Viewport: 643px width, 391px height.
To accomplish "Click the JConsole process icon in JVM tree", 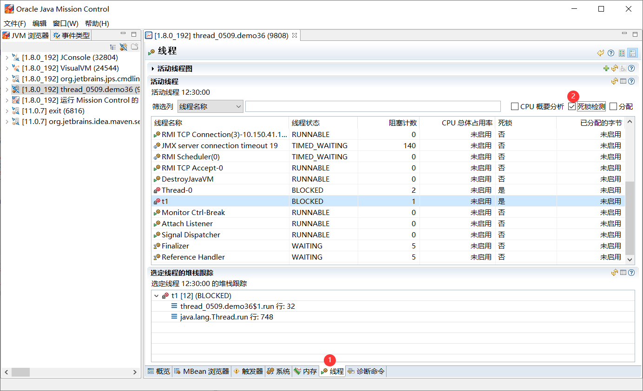I will 16,57.
